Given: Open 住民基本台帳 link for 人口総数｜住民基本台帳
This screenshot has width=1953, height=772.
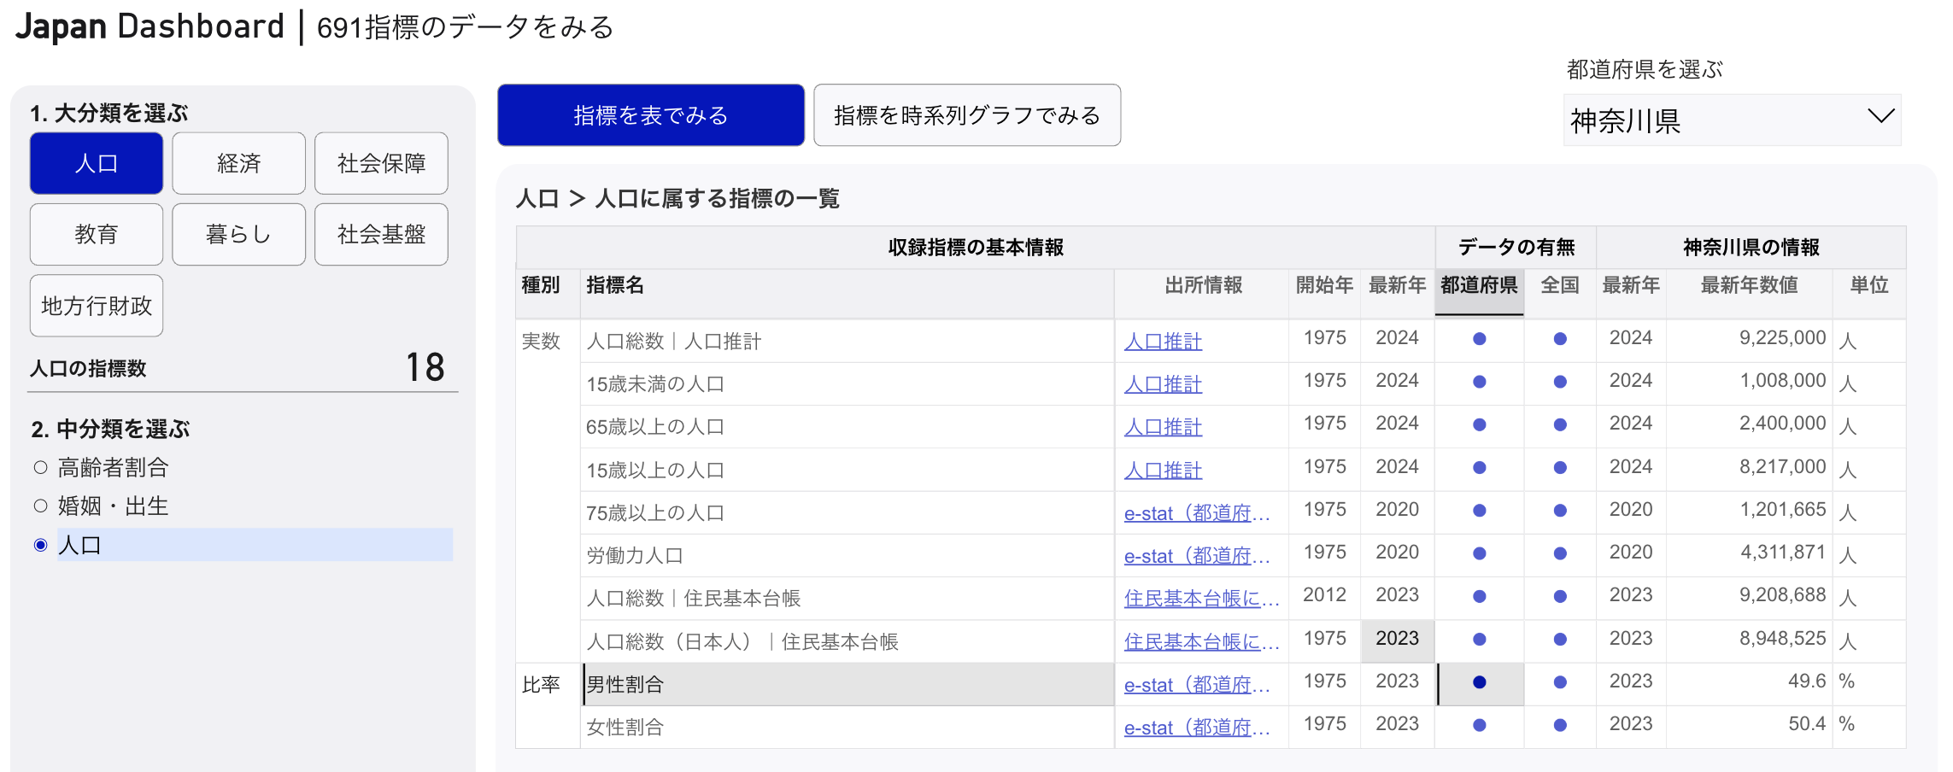Looking at the screenshot, I should click(1201, 599).
